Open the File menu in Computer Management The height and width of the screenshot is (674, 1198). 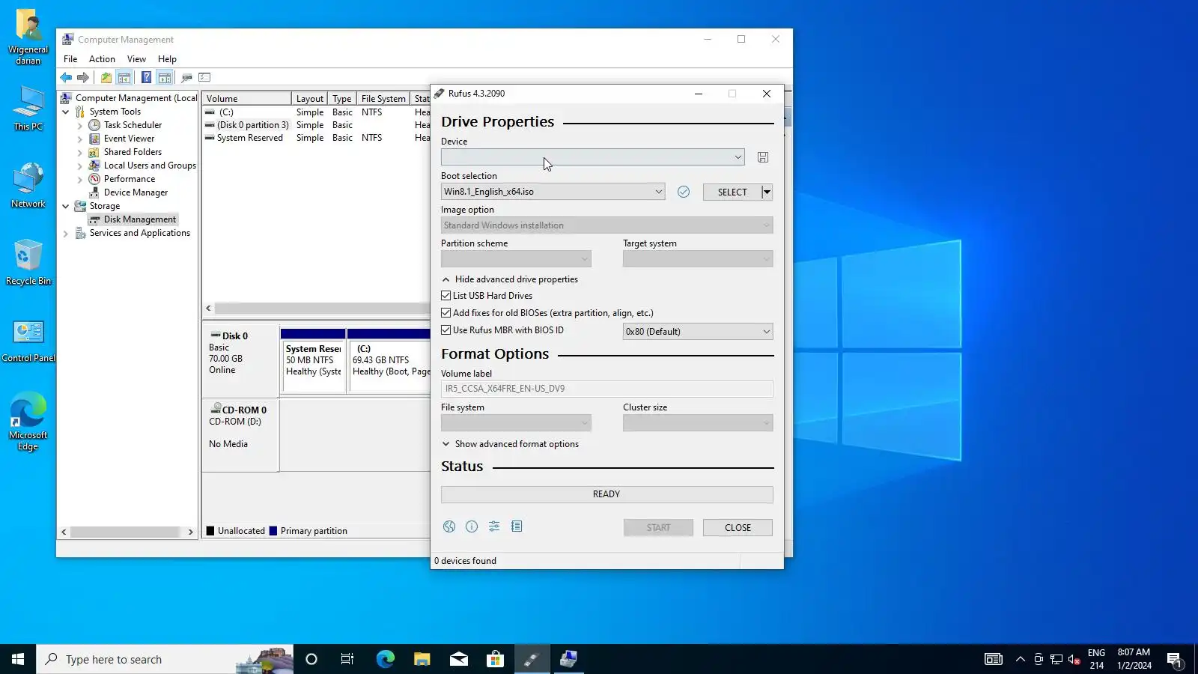coord(70,59)
